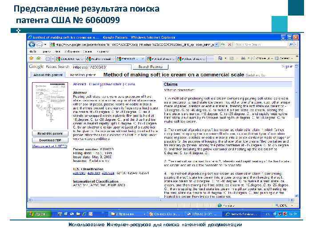Open the Favorites Center star icon
Viewport: 320px width, 240px height.
pyautogui.click(x=31, y=59)
